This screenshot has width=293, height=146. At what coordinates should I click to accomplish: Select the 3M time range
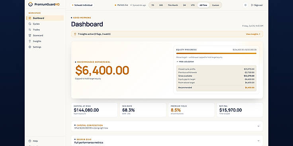pos(184,5)
